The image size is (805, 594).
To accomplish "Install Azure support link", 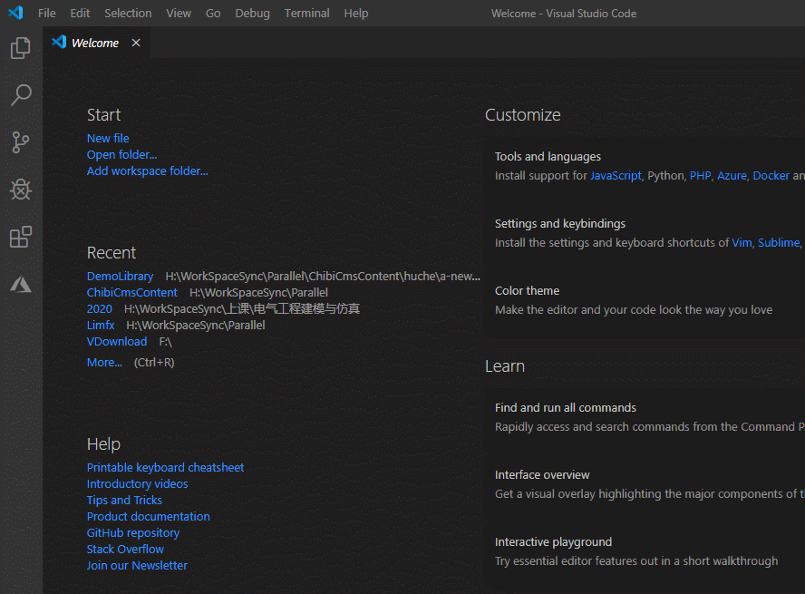I will click(732, 176).
